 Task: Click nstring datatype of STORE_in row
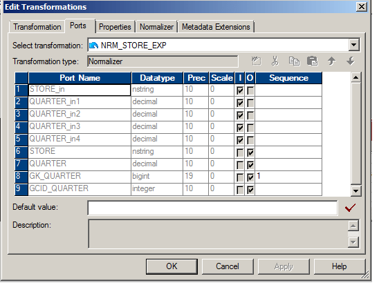coord(157,90)
